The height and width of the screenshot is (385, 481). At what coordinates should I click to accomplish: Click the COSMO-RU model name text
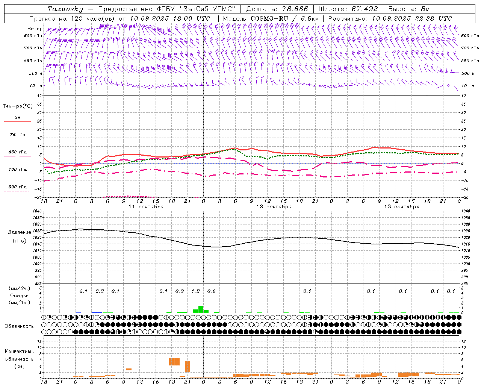[269, 18]
